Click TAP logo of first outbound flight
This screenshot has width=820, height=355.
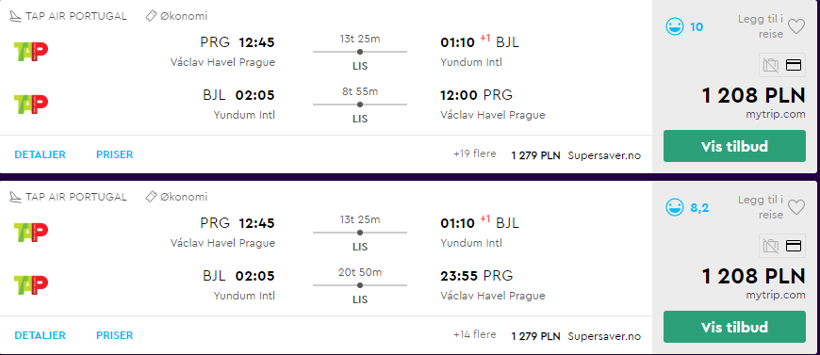31,52
